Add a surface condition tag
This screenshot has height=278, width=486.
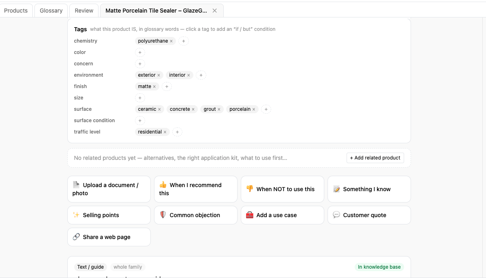(140, 121)
